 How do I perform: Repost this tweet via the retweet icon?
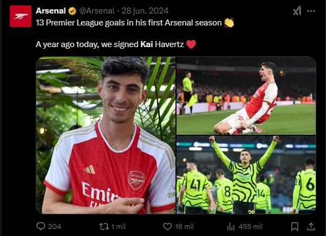[x=105, y=226]
